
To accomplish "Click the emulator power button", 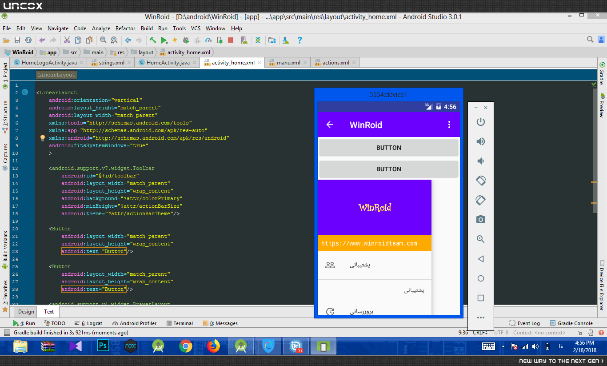I will coord(480,122).
